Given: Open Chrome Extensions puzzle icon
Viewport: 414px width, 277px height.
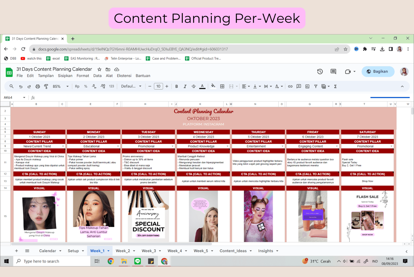Looking at the screenshot, I should pos(365,49).
